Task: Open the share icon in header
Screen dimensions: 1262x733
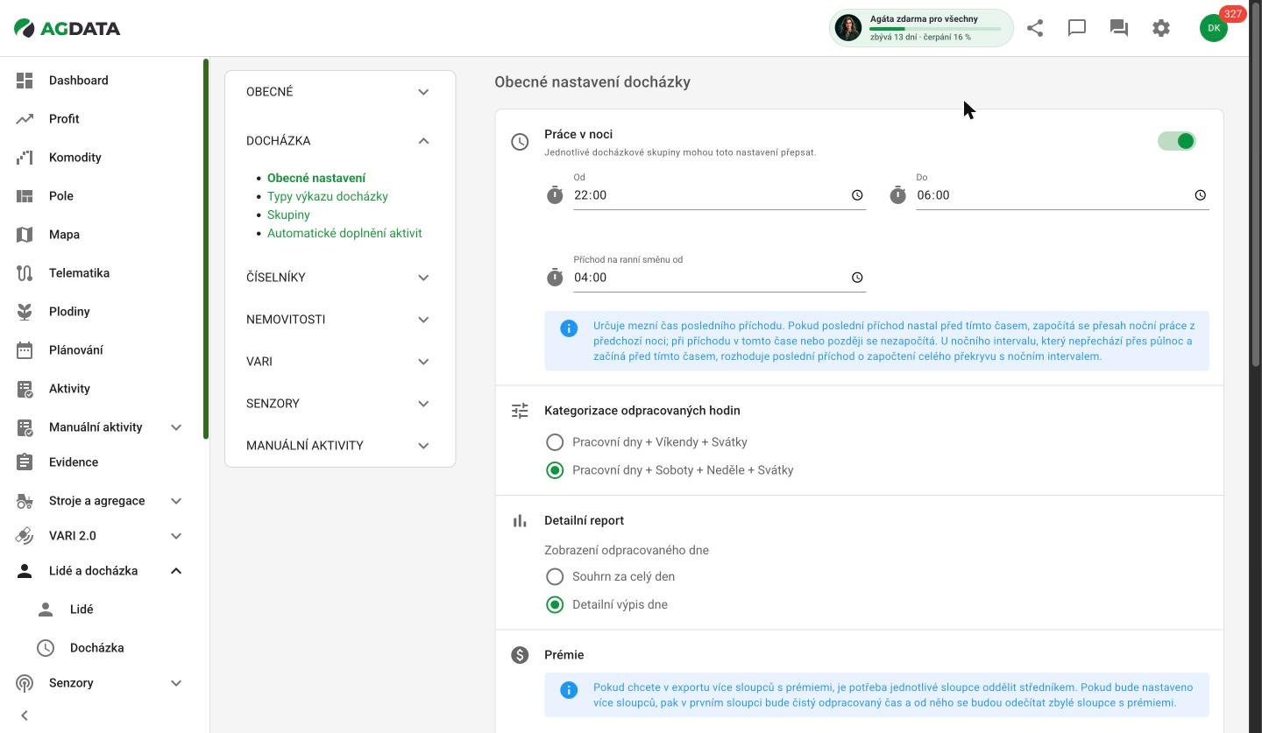Action: pyautogui.click(x=1035, y=28)
